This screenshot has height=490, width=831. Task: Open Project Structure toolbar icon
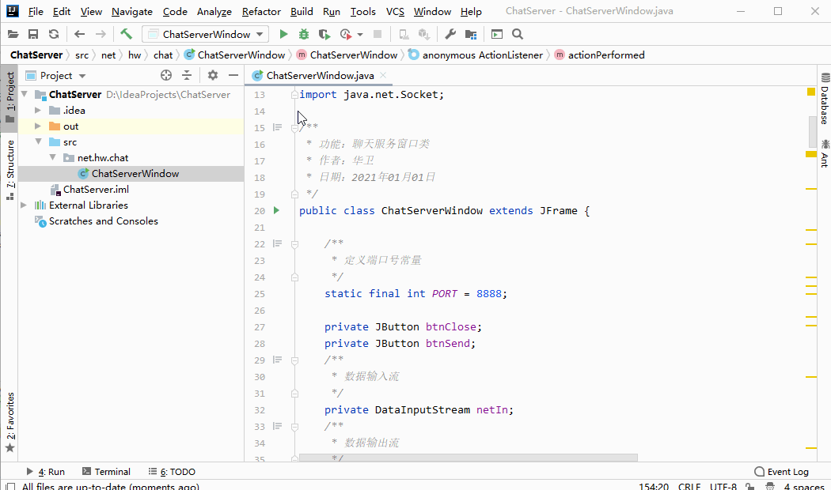point(471,35)
